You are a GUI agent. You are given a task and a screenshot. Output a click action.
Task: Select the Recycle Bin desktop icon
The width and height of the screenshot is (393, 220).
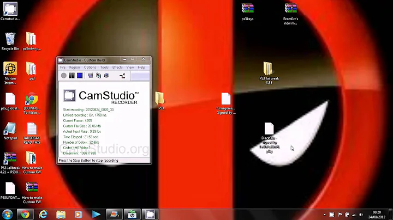coord(10,41)
